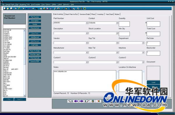Switch to the Motion tab

(x=117, y=14)
